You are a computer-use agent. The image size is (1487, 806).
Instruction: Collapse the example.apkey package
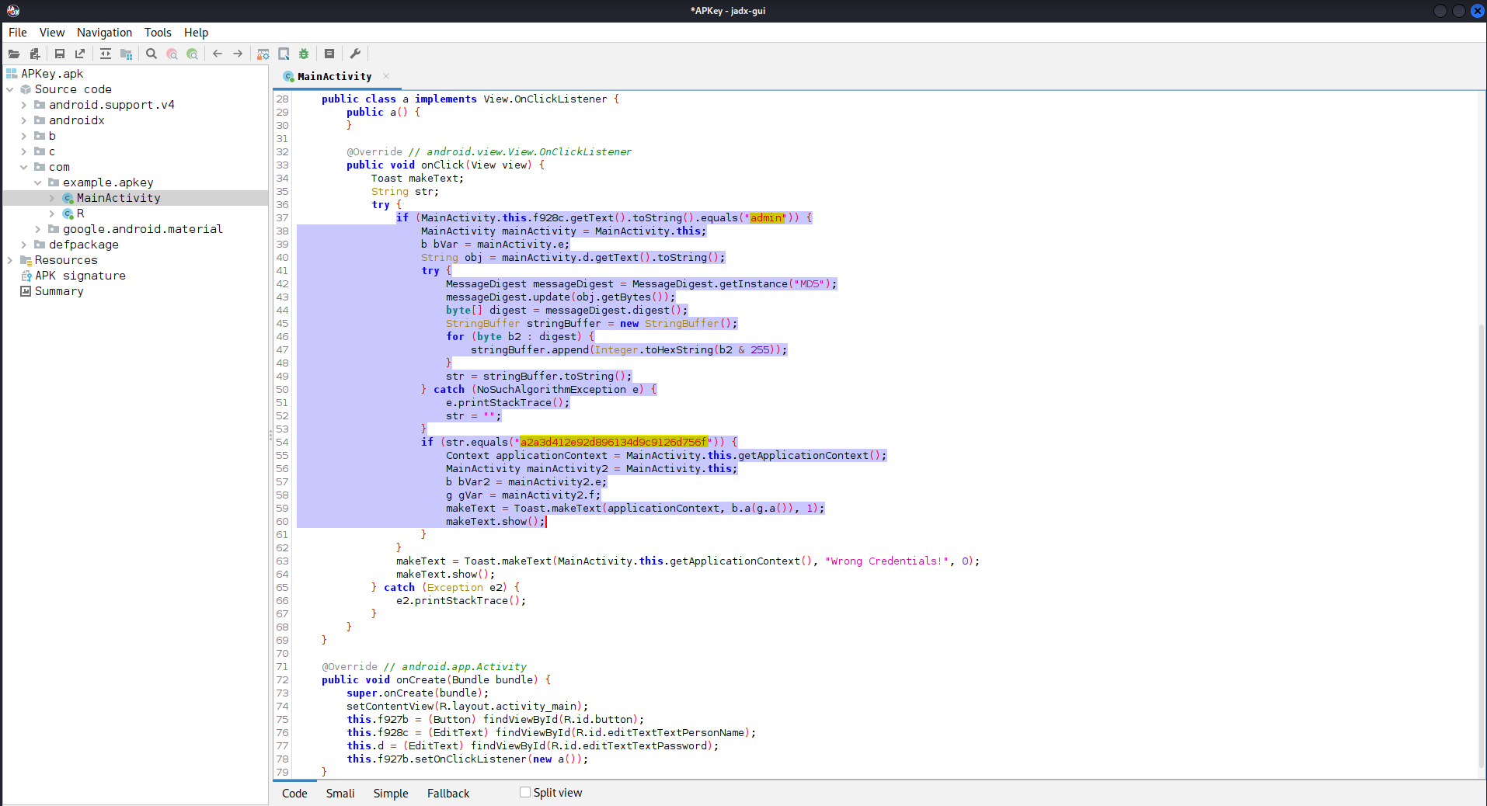[x=38, y=182]
